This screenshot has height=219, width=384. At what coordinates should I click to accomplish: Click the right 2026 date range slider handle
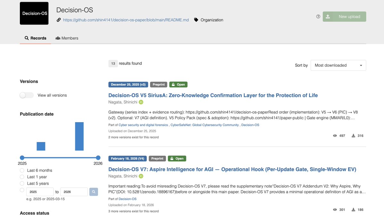98,158
